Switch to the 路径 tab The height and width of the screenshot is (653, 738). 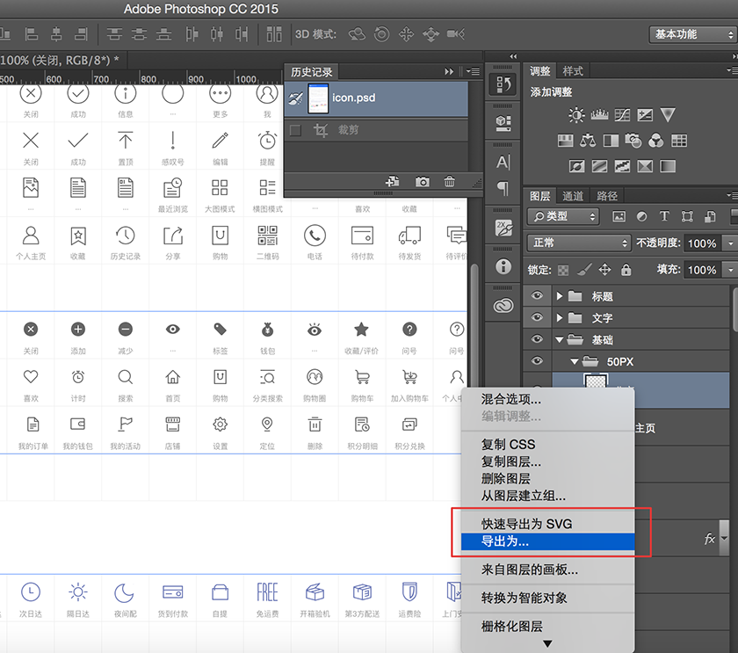(607, 196)
